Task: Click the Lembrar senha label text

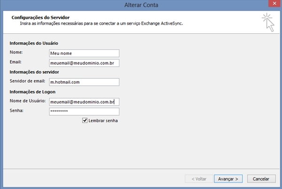Action: (103, 121)
